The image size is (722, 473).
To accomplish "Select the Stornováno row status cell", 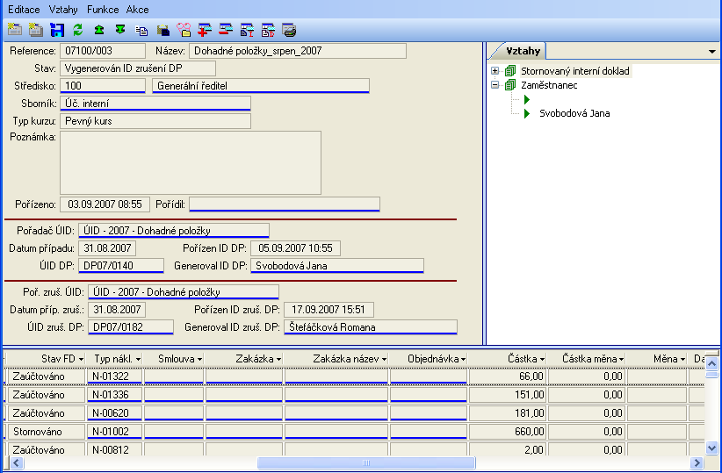I will pyautogui.click(x=45, y=432).
